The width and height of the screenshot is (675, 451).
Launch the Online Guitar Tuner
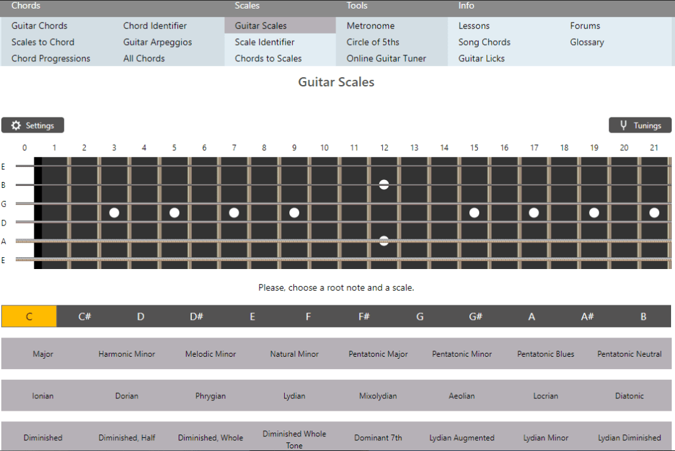tap(386, 59)
